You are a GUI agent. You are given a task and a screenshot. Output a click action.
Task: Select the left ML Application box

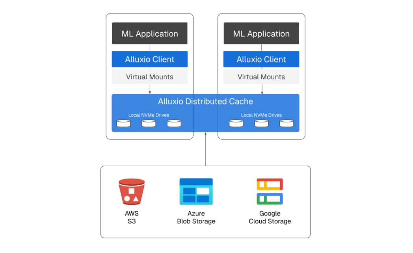tap(150, 33)
